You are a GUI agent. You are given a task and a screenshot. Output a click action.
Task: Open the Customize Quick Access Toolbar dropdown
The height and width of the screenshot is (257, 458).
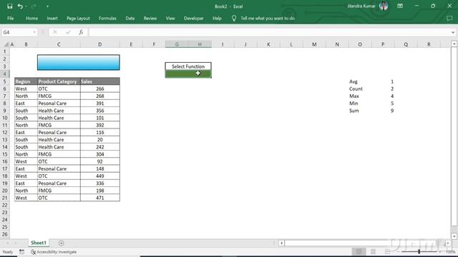click(47, 6)
